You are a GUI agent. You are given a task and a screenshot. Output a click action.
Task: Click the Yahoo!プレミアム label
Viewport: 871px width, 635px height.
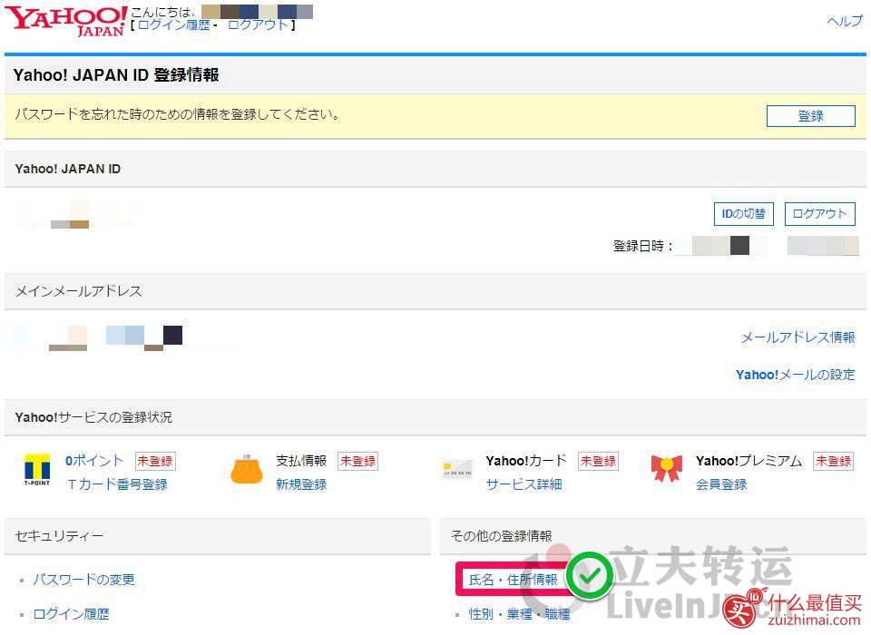click(749, 461)
